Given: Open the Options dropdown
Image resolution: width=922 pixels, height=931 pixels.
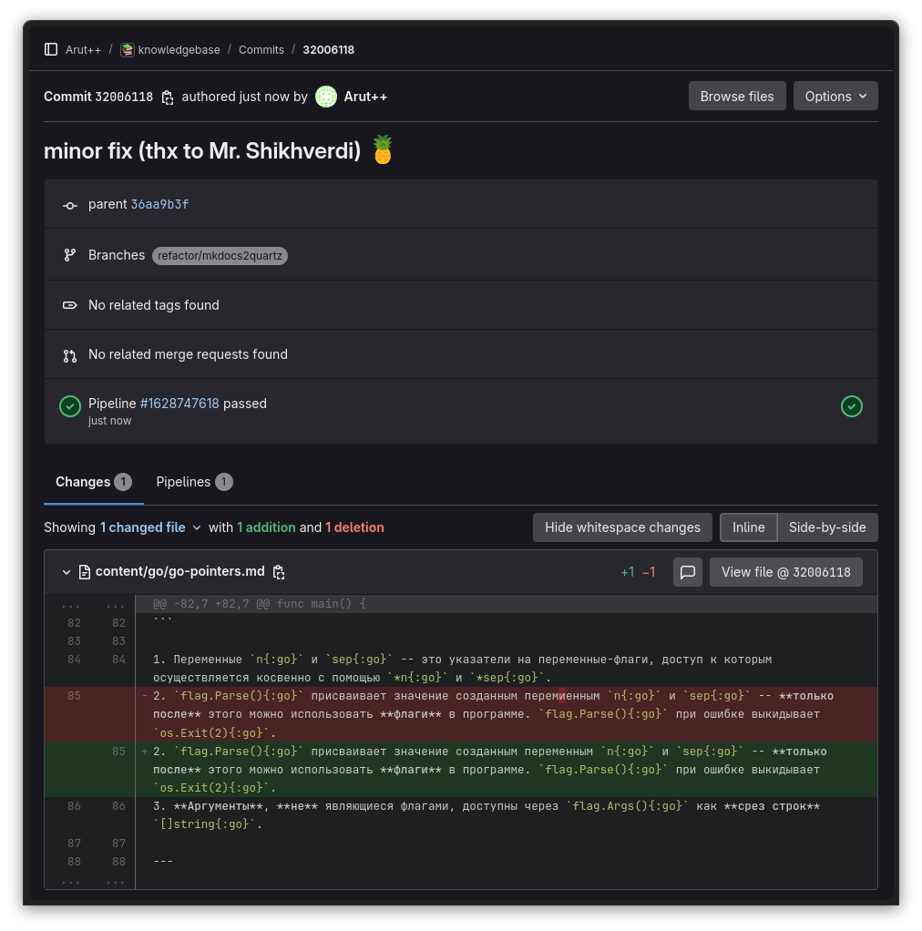Looking at the screenshot, I should (x=835, y=97).
